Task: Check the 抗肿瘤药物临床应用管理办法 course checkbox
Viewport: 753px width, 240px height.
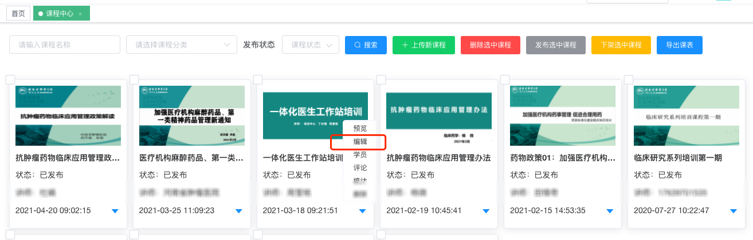Action: pyautogui.click(x=382, y=79)
